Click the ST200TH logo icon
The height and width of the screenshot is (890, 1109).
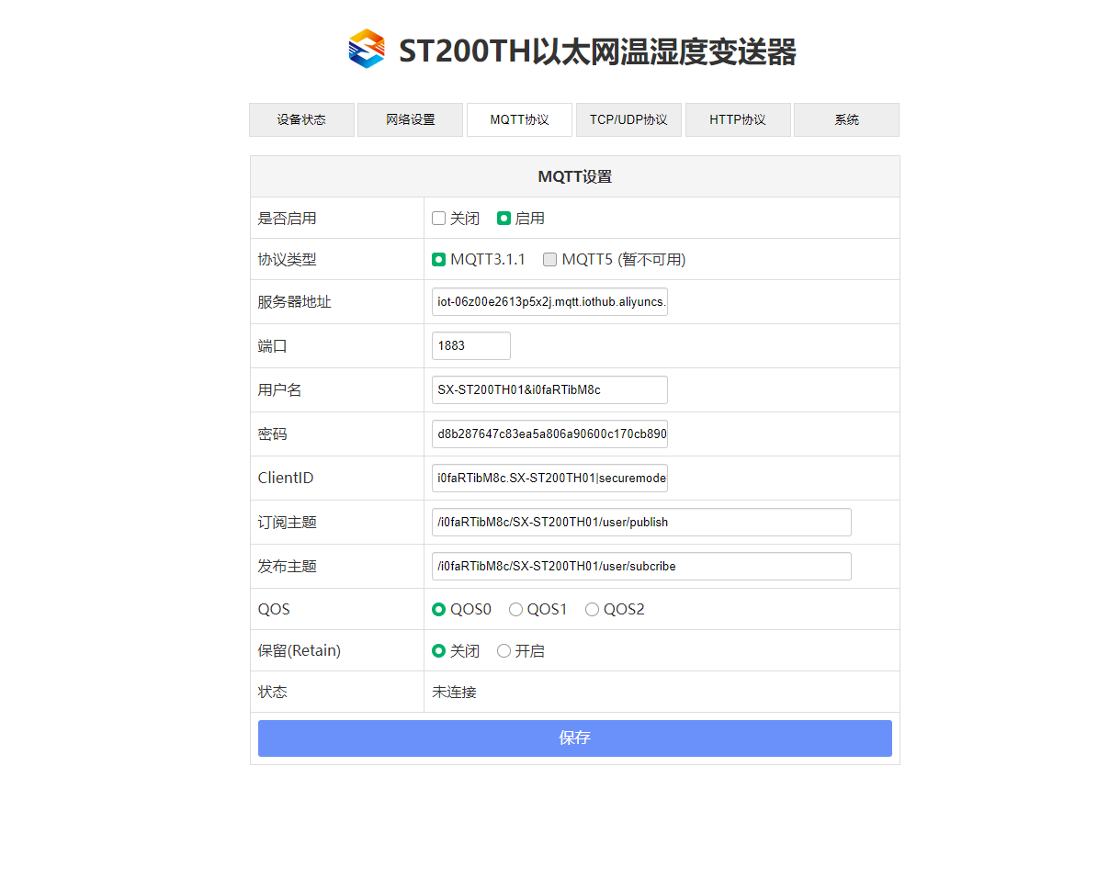click(366, 50)
